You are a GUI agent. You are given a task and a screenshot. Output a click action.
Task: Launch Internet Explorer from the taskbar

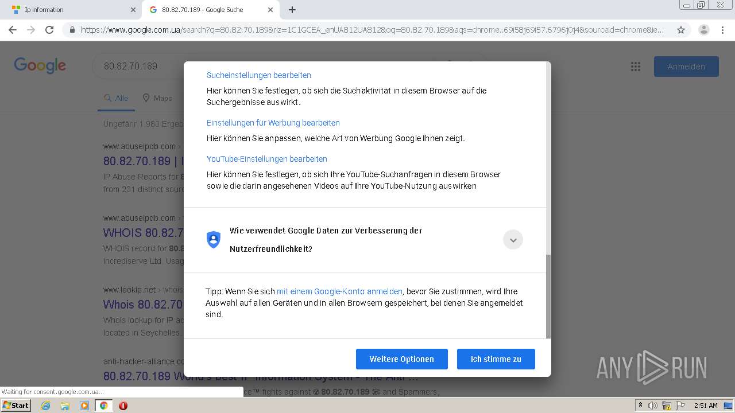point(45,406)
